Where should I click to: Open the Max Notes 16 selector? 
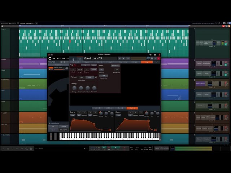[x=117, y=70]
